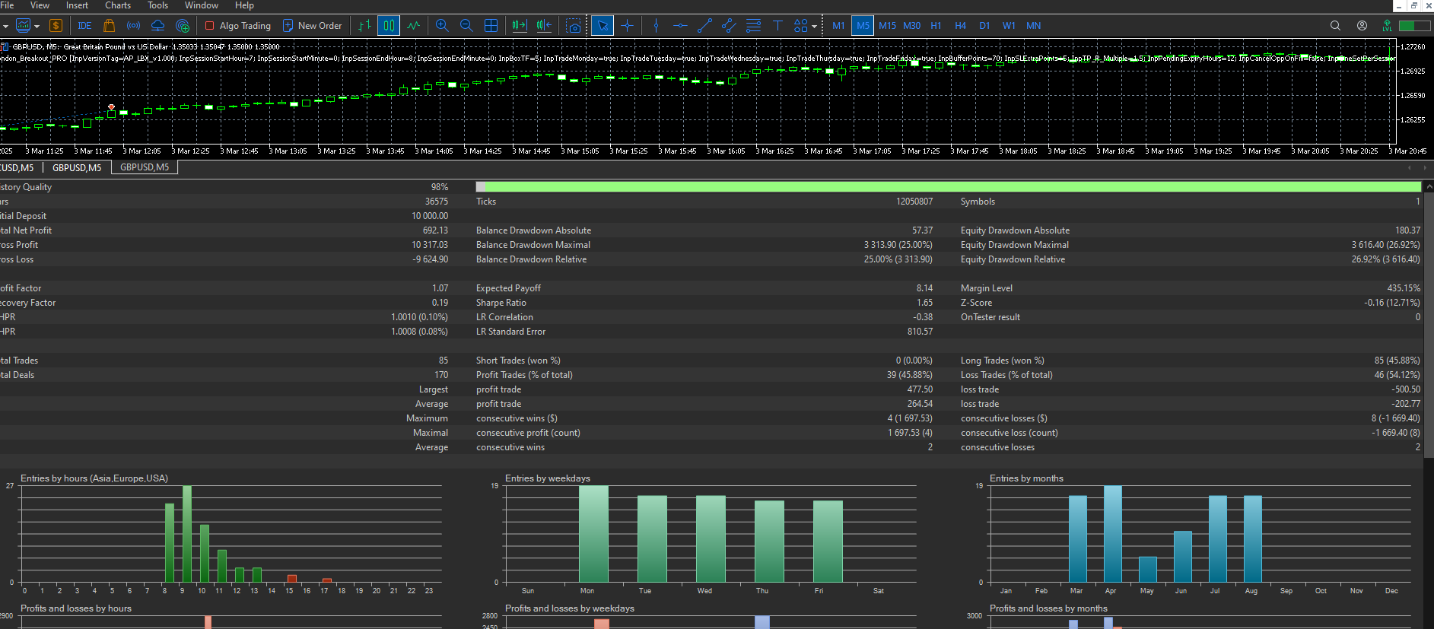Image resolution: width=1434 pixels, height=629 pixels.
Task: Click the zoom out magnifier icon
Action: click(x=466, y=26)
